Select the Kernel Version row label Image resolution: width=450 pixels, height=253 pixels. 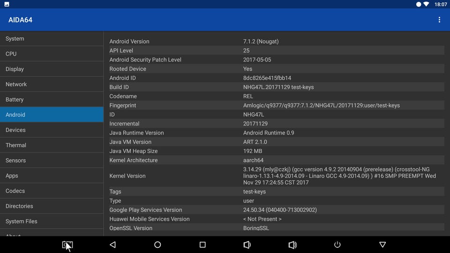point(127,176)
